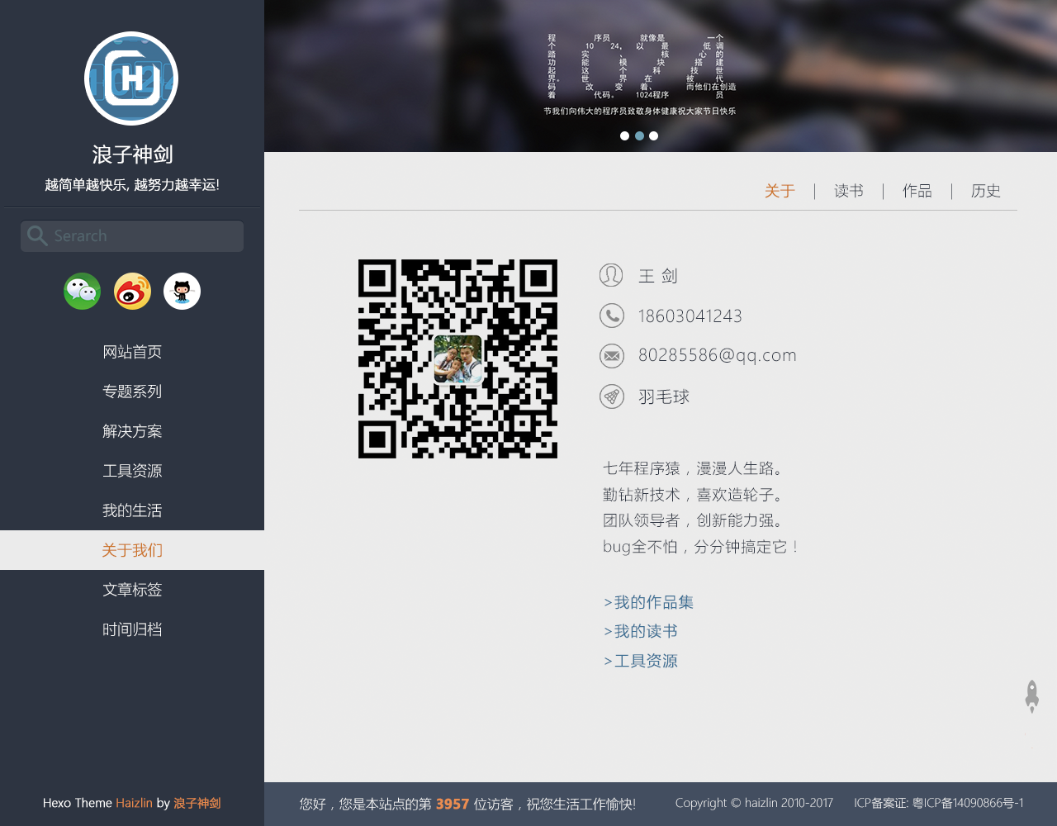Screen dimensions: 1057x826
Task: Open the GitHub social icon
Action: 182,292
